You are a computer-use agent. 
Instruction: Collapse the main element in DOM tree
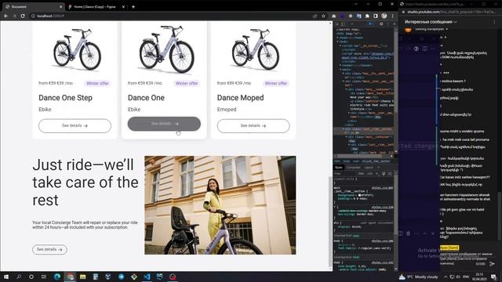click(x=340, y=70)
